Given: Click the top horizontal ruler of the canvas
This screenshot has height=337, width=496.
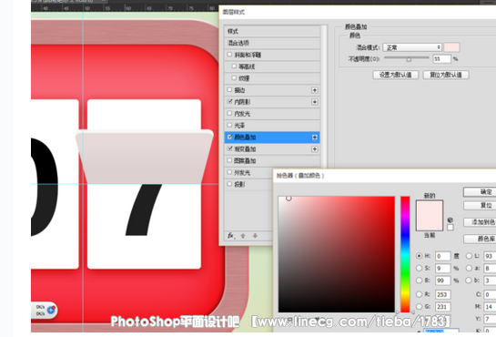Looking at the screenshot, I should pos(125,8).
